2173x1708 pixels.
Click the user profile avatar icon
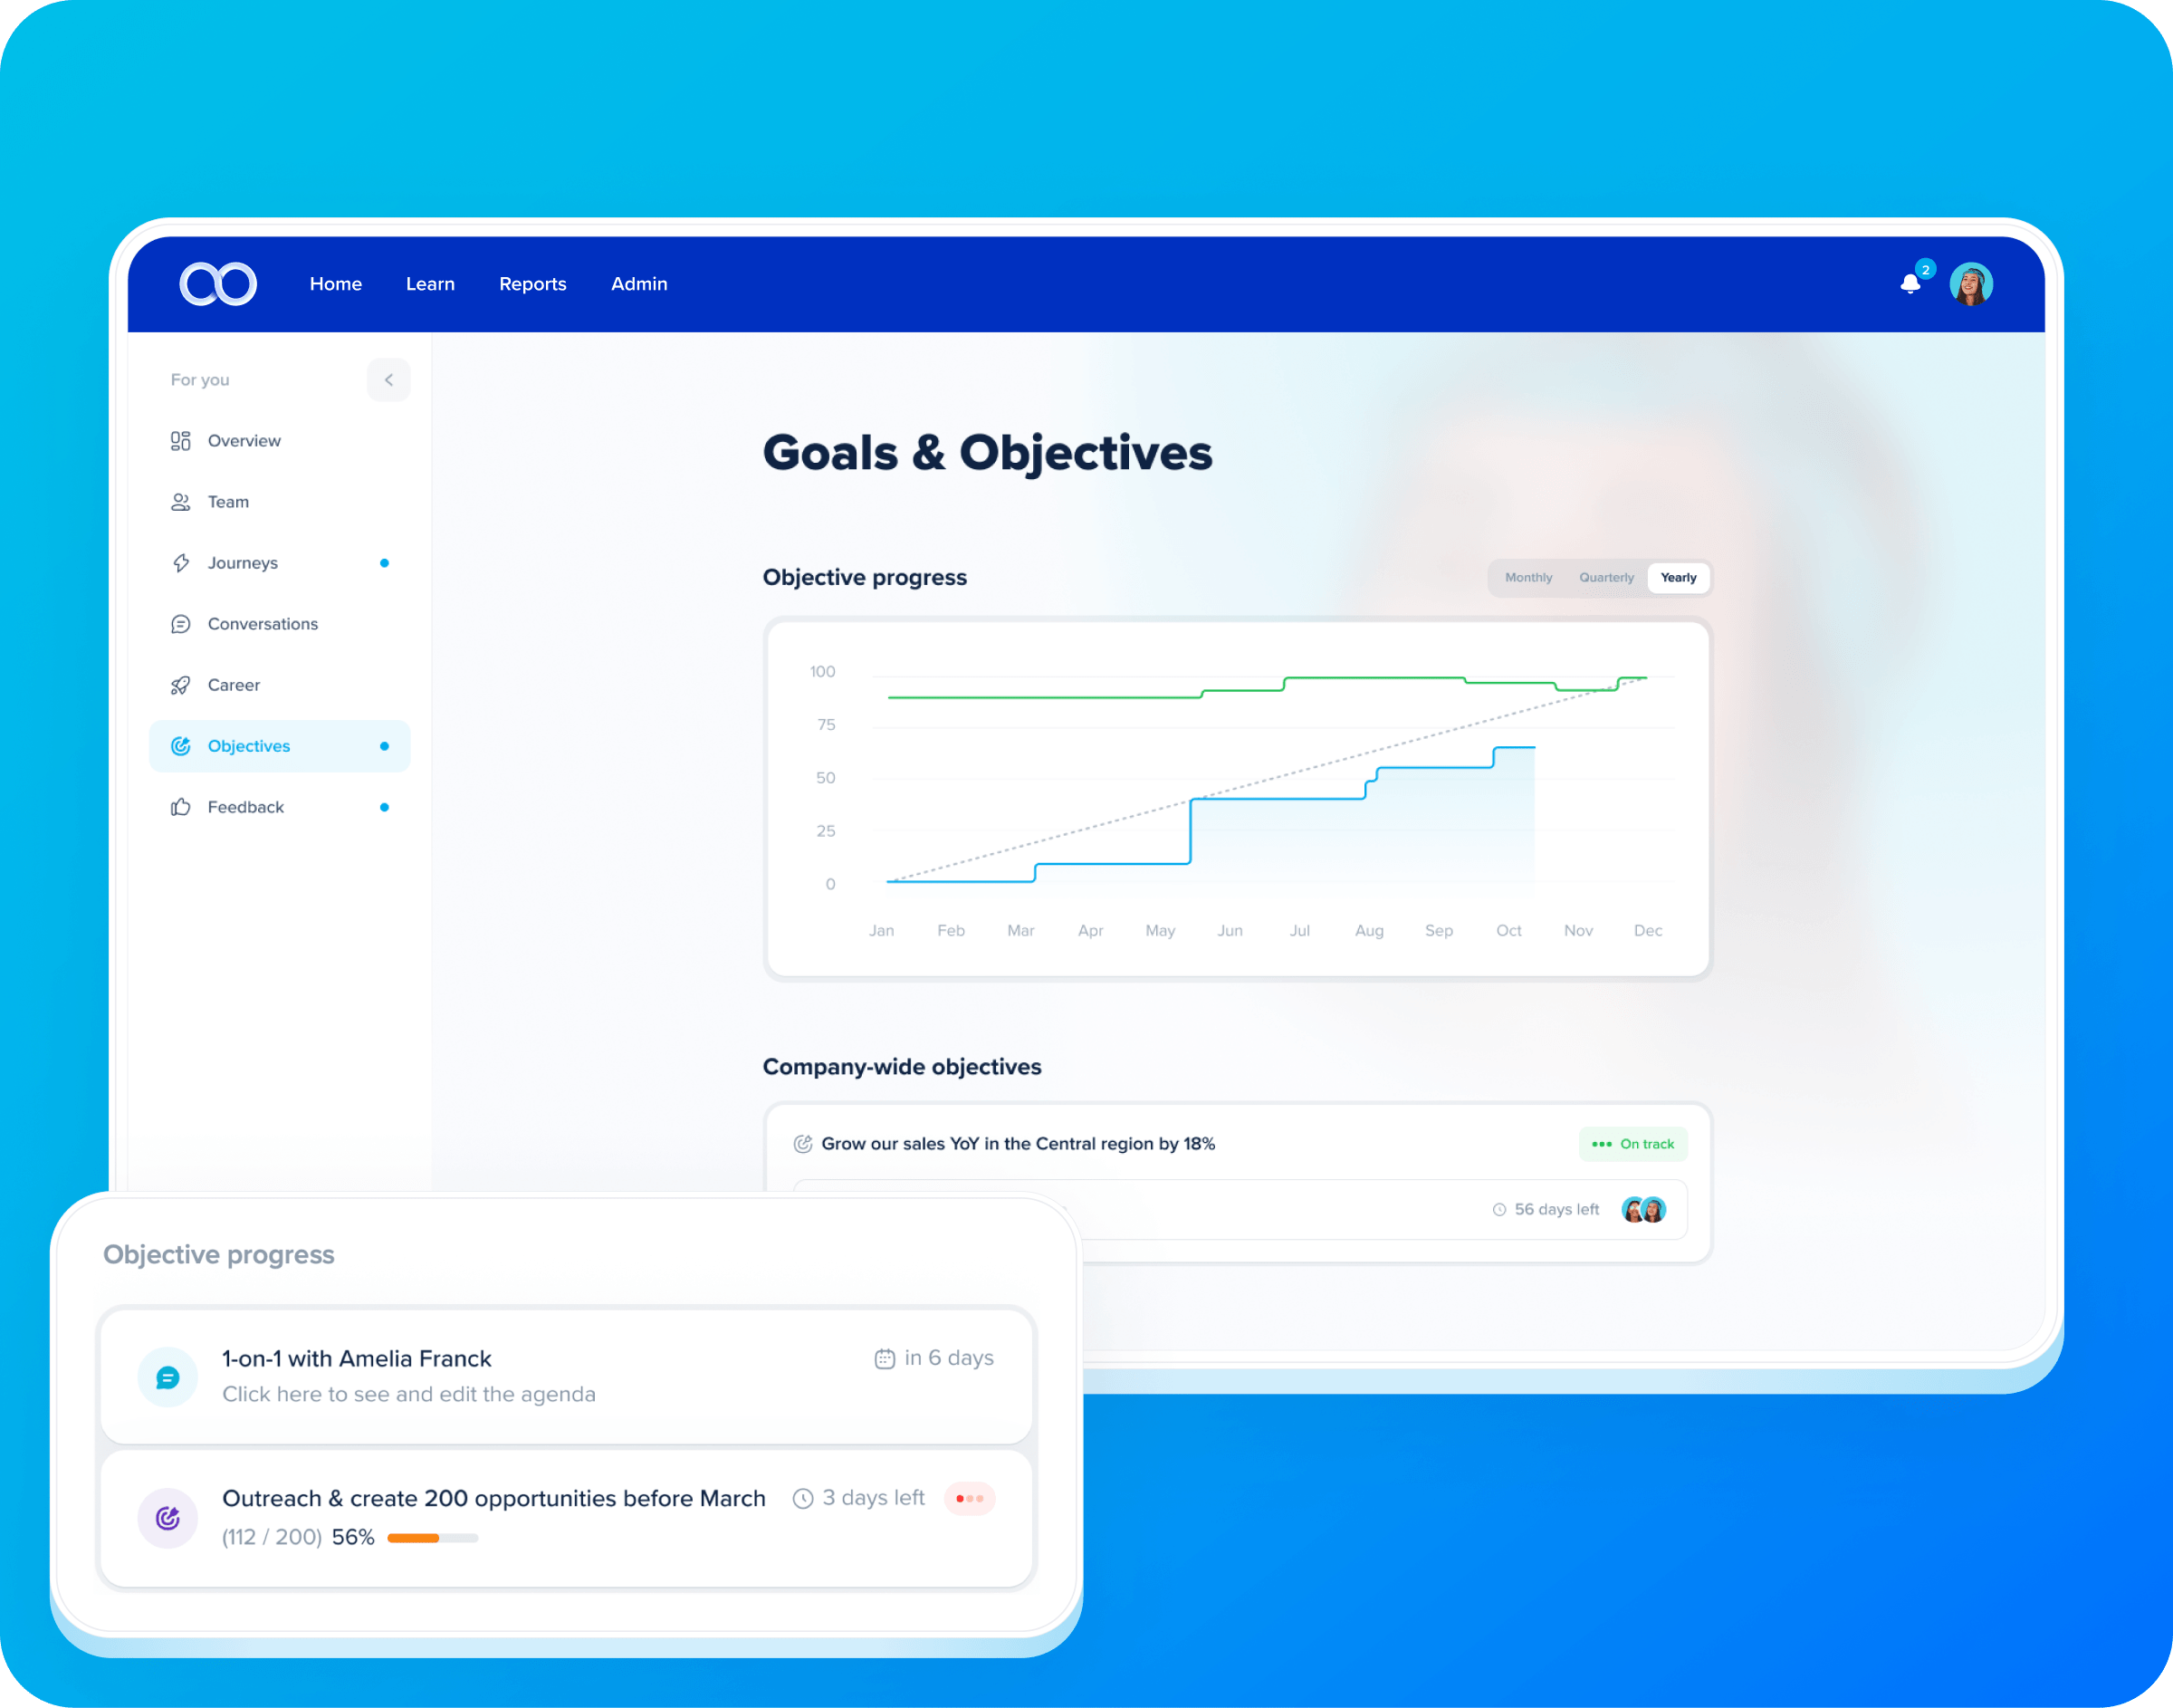1972,283
